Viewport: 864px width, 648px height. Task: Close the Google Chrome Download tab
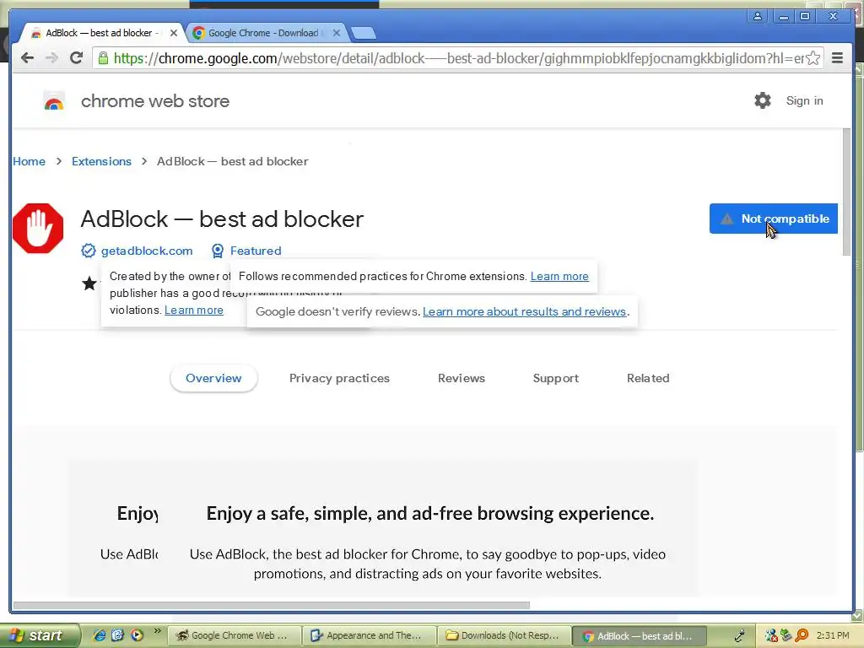click(x=337, y=33)
